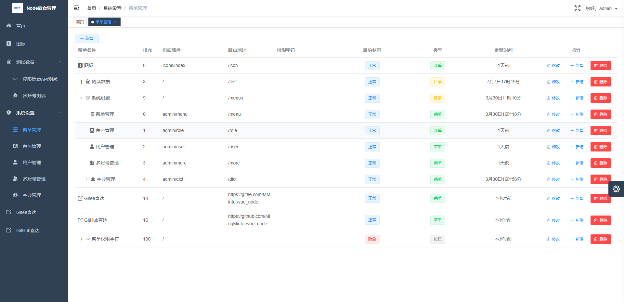Screen dimensions: 624x302
Task: Click the 图标 sidebar icon
Action: click(9, 44)
